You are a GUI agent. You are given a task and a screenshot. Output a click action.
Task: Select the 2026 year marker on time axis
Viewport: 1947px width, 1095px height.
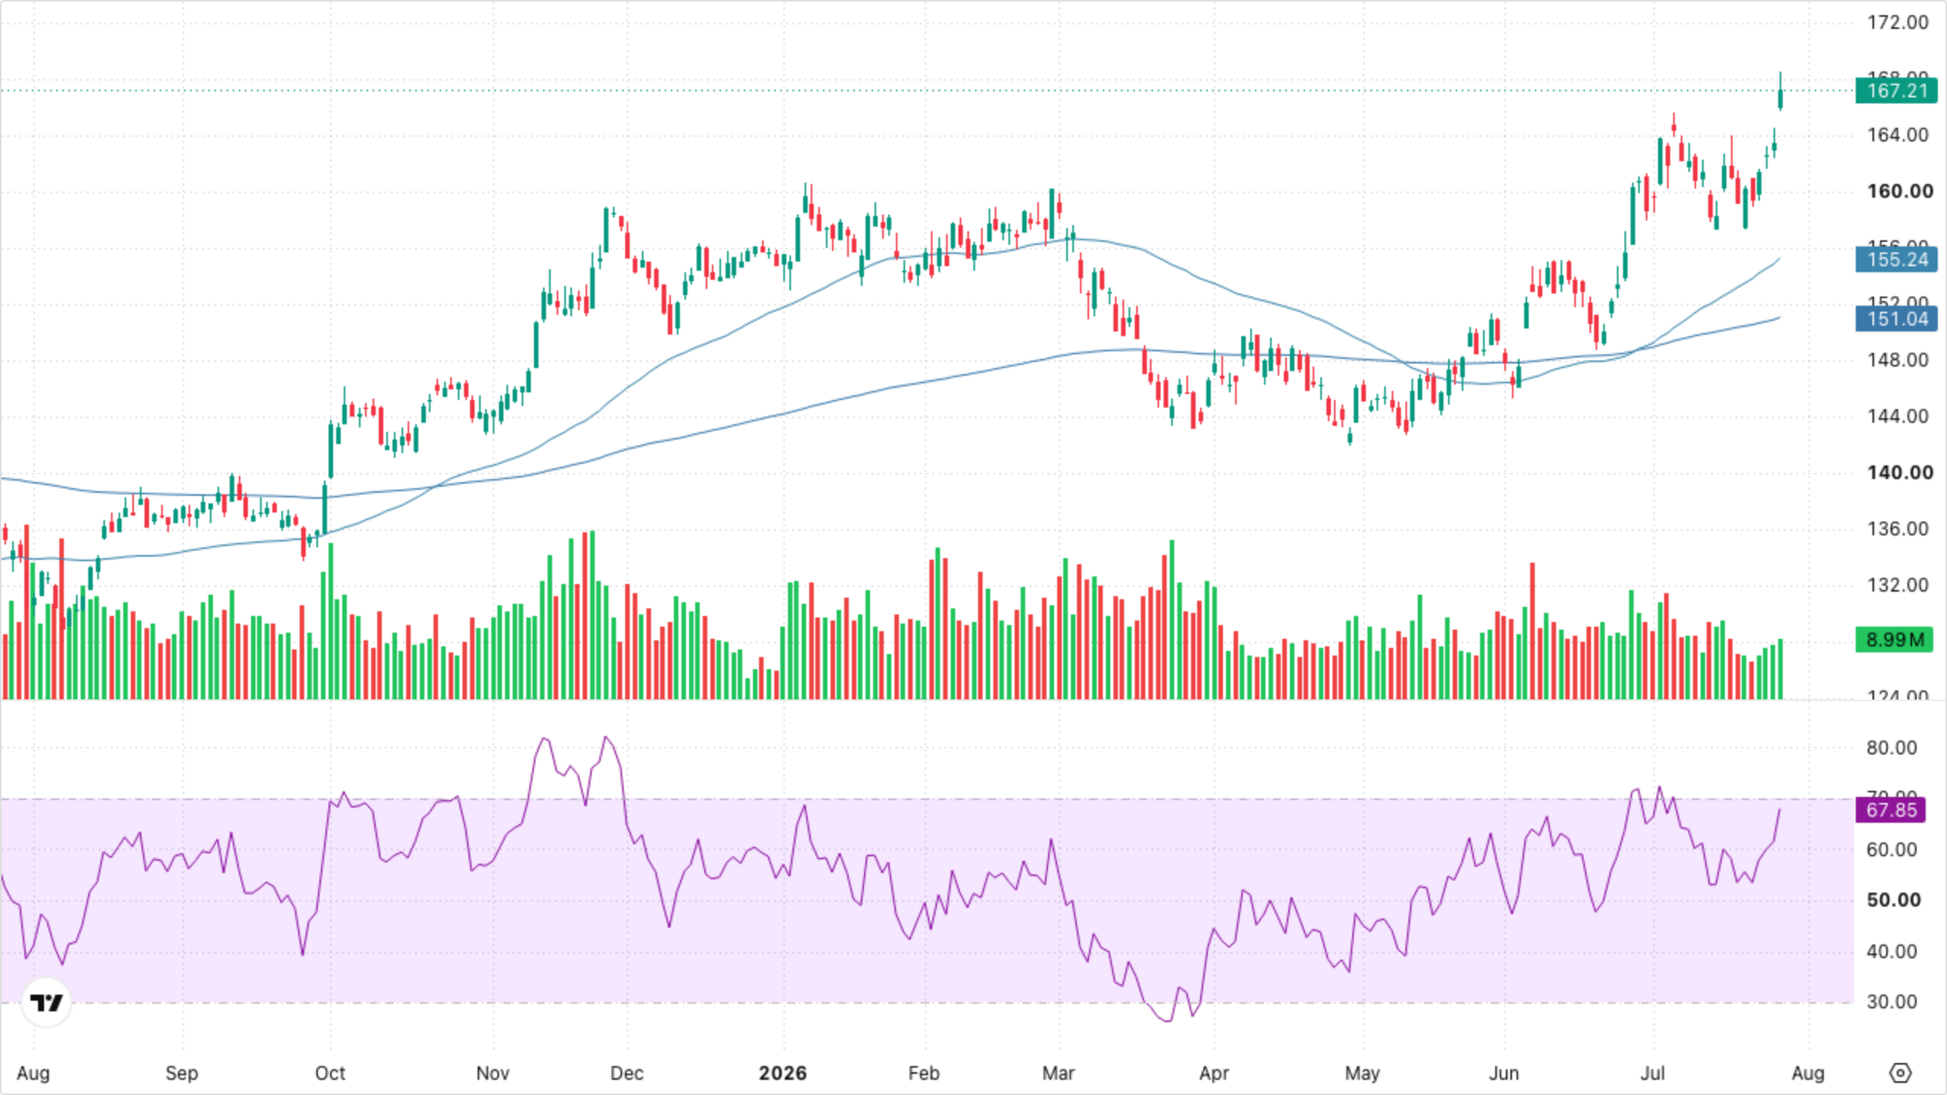tap(783, 1073)
